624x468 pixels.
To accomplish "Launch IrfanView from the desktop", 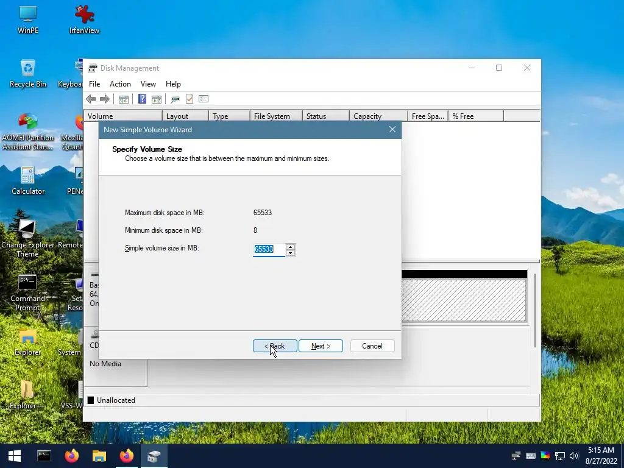I will [x=84, y=19].
